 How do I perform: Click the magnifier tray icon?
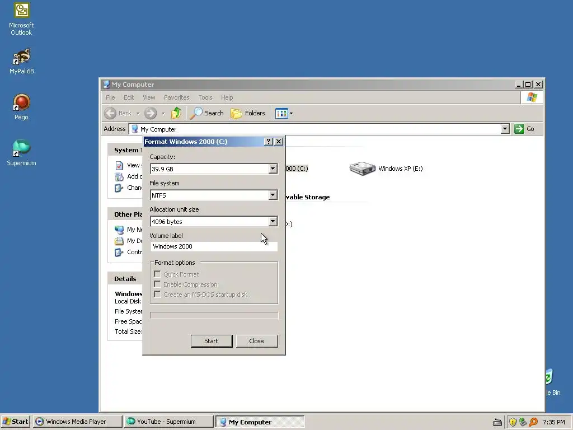(533, 422)
